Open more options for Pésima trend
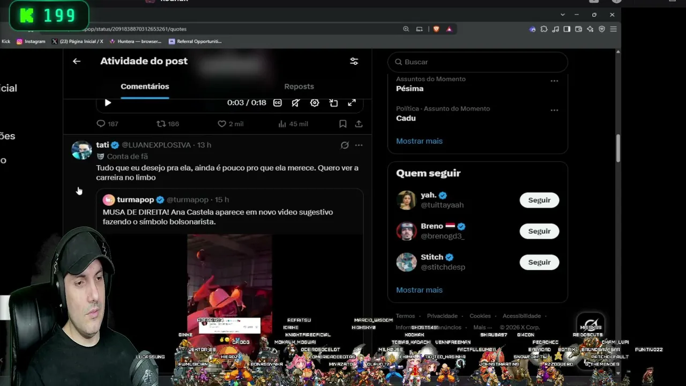This screenshot has height=386, width=686. pos(554,81)
